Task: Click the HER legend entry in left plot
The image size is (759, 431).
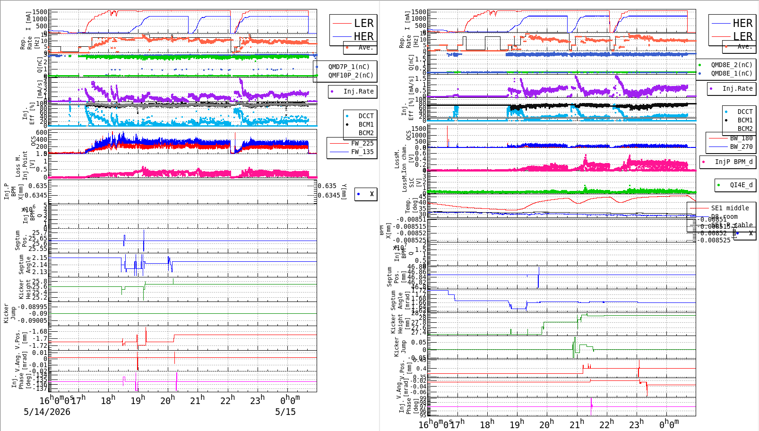Action: click(363, 36)
